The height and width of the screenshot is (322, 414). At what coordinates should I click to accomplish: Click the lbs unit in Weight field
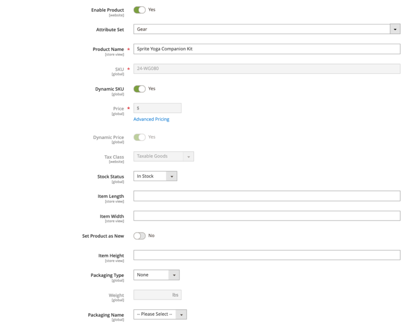tap(176, 295)
